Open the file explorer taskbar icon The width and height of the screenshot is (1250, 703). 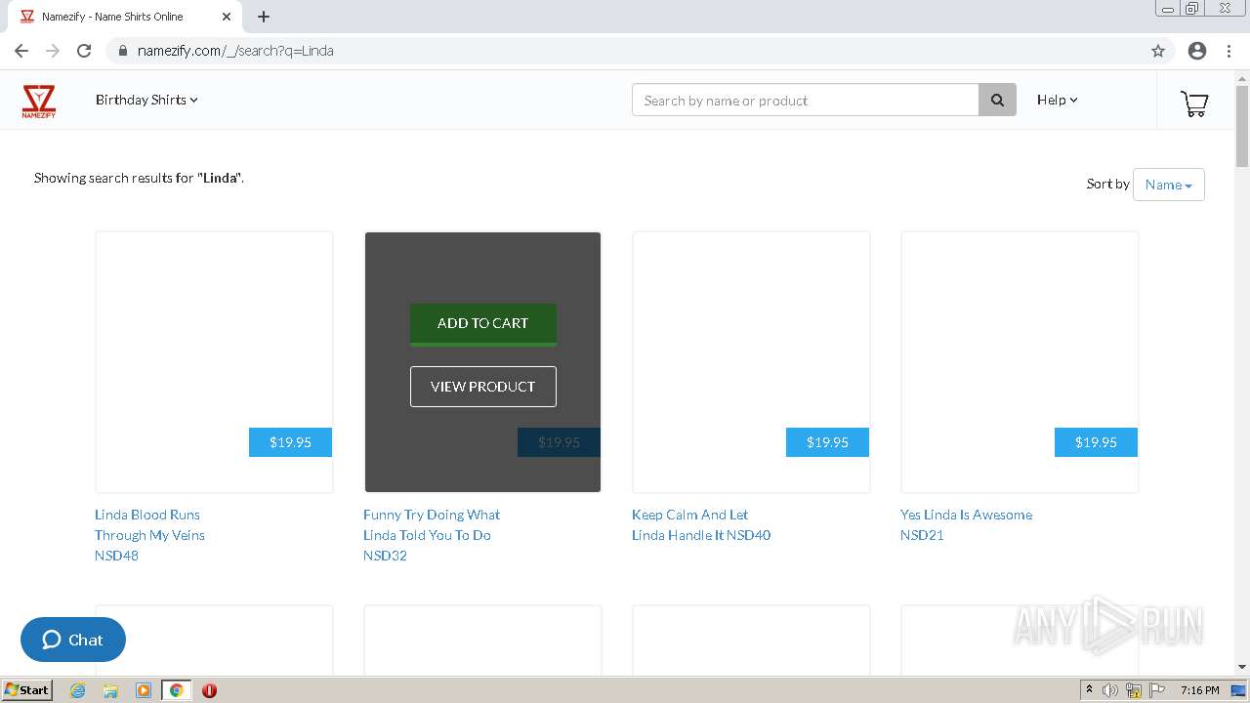(x=110, y=690)
